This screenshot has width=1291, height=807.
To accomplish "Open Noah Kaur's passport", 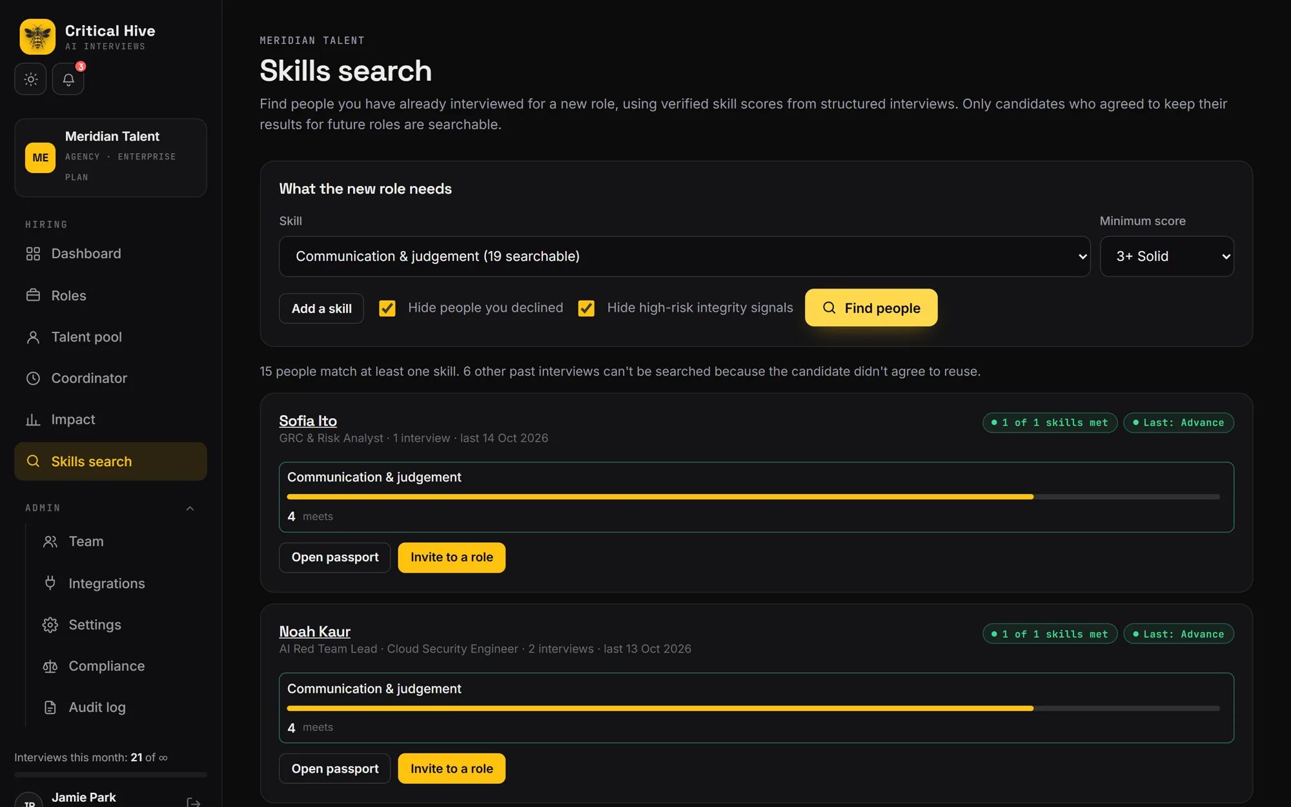I will pos(334,769).
